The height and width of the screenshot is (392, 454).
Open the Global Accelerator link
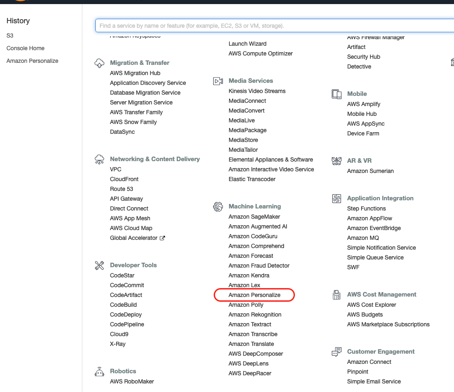tap(134, 238)
